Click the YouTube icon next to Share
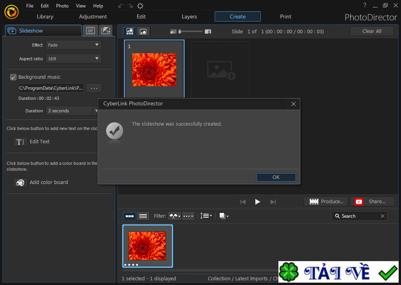Screen dimensions: 401x285 pyautogui.click(x=358, y=202)
